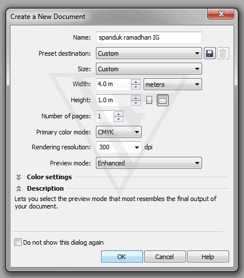Enable Do not show this dialog again
The width and height of the screenshot is (244, 278).
18,242
